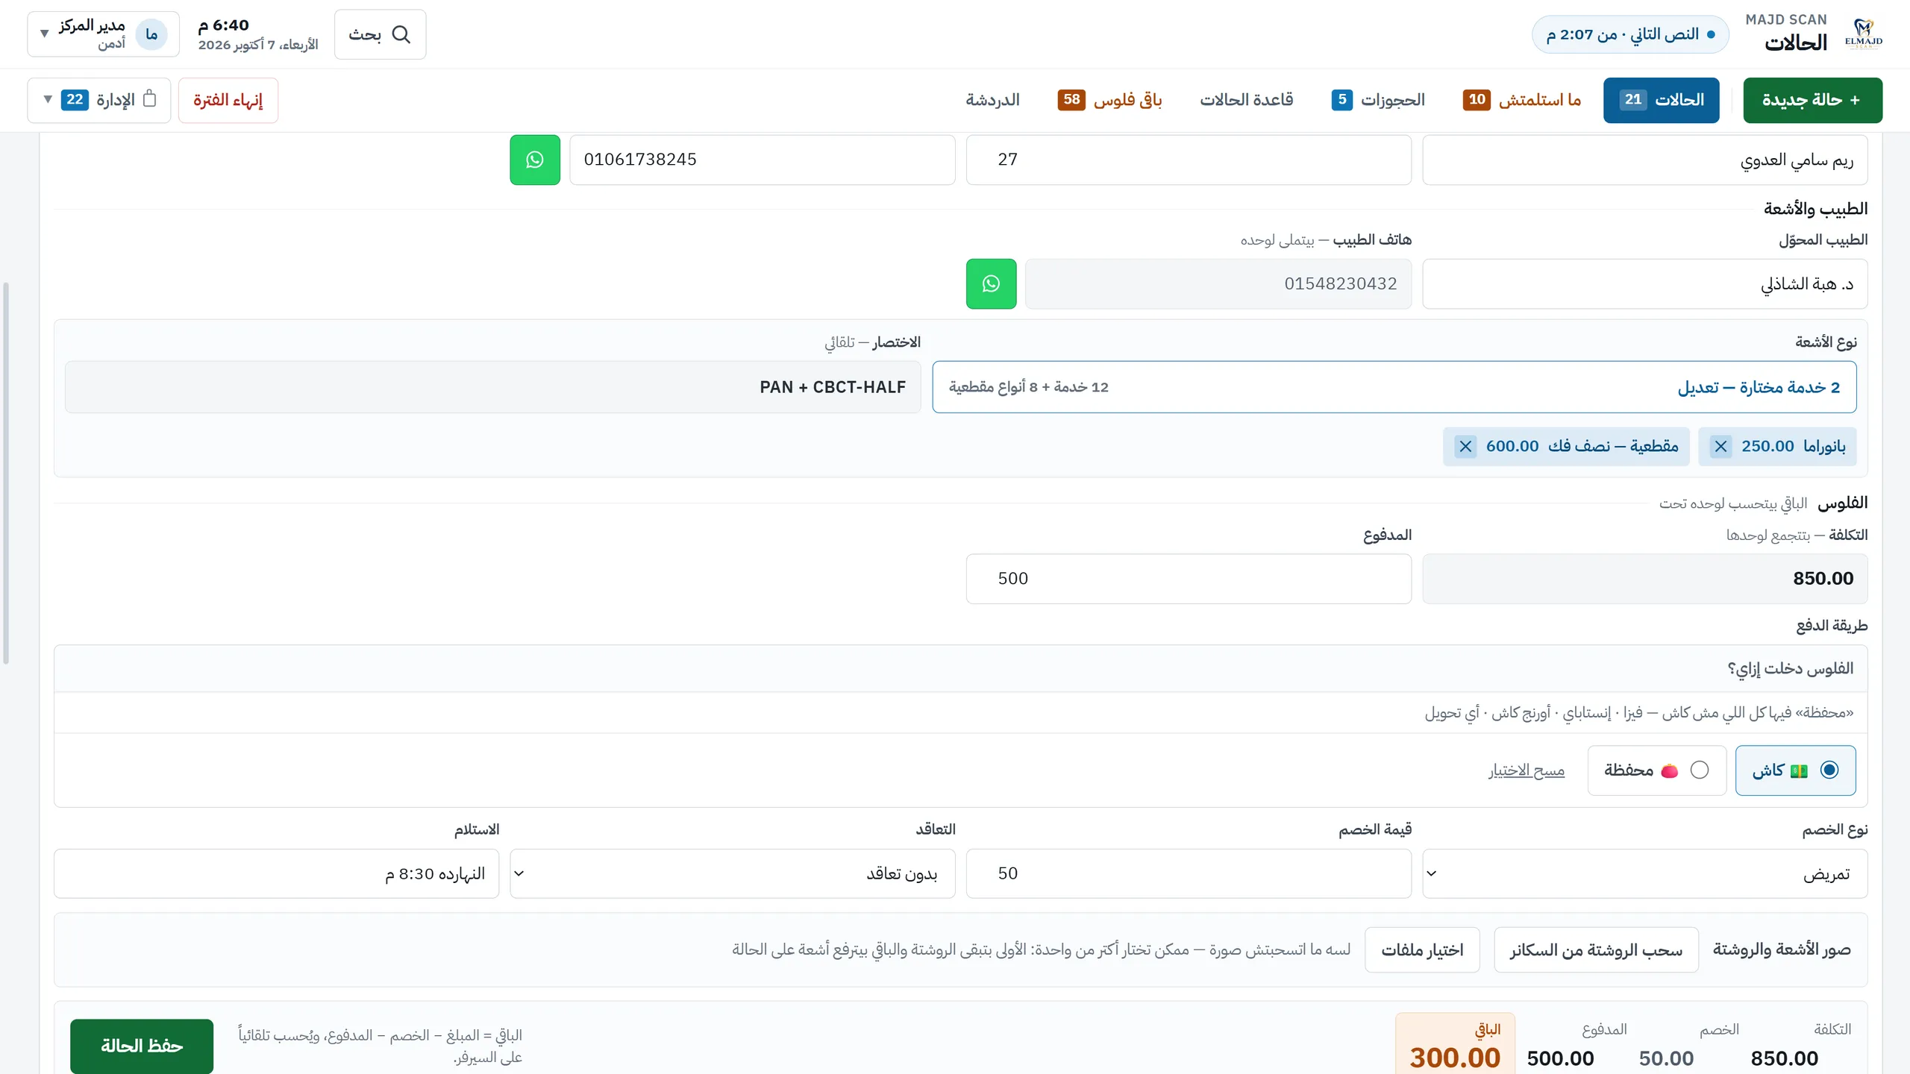The image size is (1910, 1074).
Task: Open الدردشة tab
Action: (x=992, y=100)
